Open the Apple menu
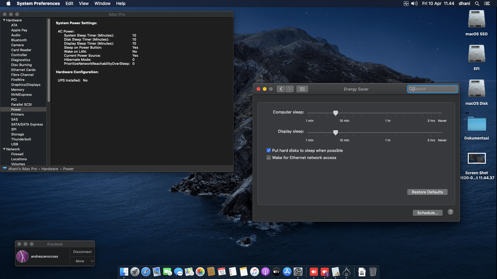 pyautogui.click(x=8, y=3)
